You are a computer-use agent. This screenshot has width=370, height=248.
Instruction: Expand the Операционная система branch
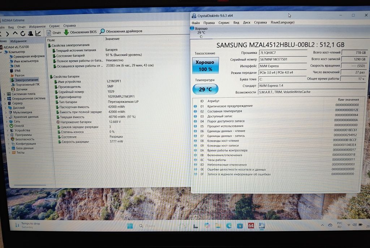coord(4,99)
